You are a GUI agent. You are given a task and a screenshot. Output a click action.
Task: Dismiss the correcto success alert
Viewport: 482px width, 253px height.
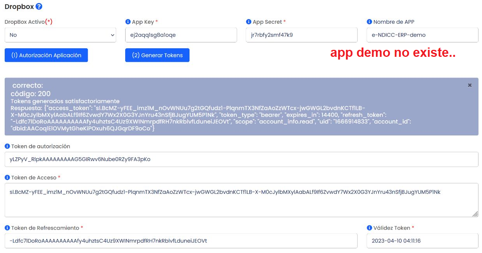(x=470, y=85)
